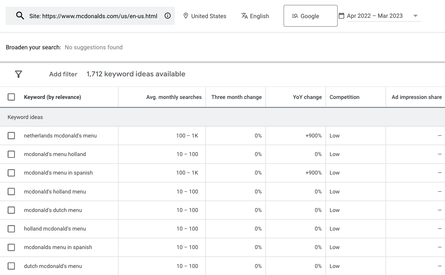The width and height of the screenshot is (445, 275).
Task: Click 100 – 1K searches for netherlands row
Action: (x=187, y=136)
